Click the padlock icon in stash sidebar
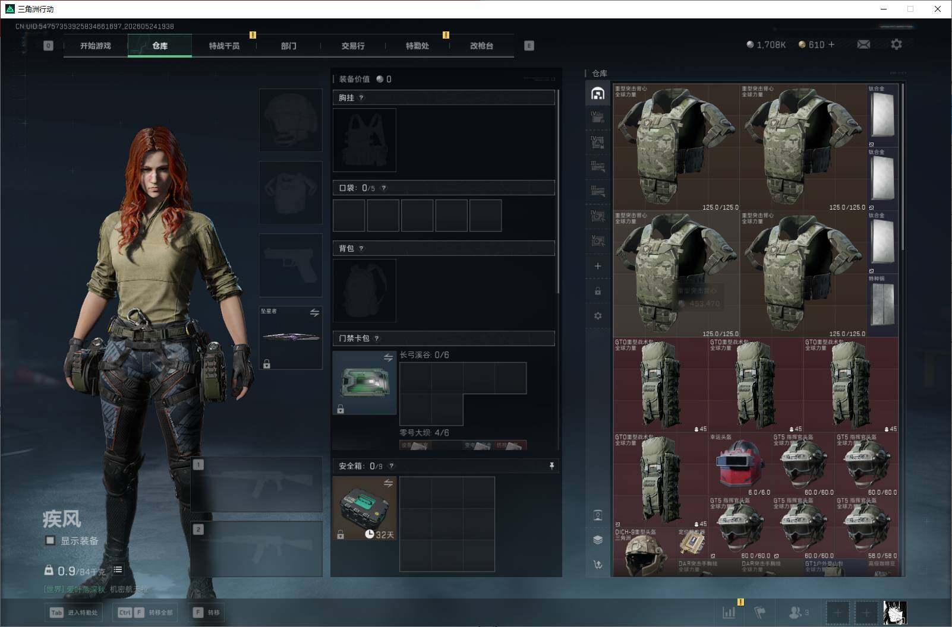Image resolution: width=952 pixels, height=627 pixels. (598, 291)
